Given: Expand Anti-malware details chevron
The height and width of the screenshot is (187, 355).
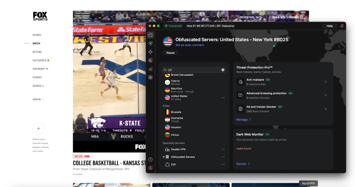Looking at the screenshot, I should pyautogui.click(x=326, y=82).
